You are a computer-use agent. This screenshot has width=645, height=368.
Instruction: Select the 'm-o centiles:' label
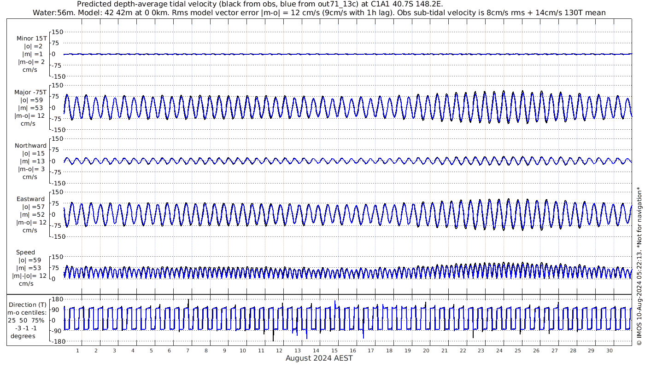click(x=27, y=313)
